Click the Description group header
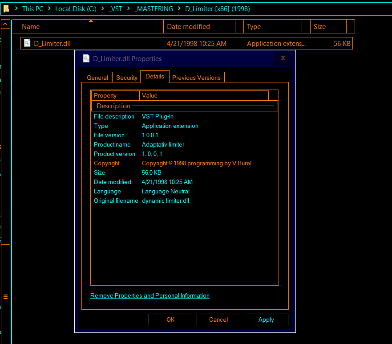The width and height of the screenshot is (392, 344). click(x=185, y=106)
